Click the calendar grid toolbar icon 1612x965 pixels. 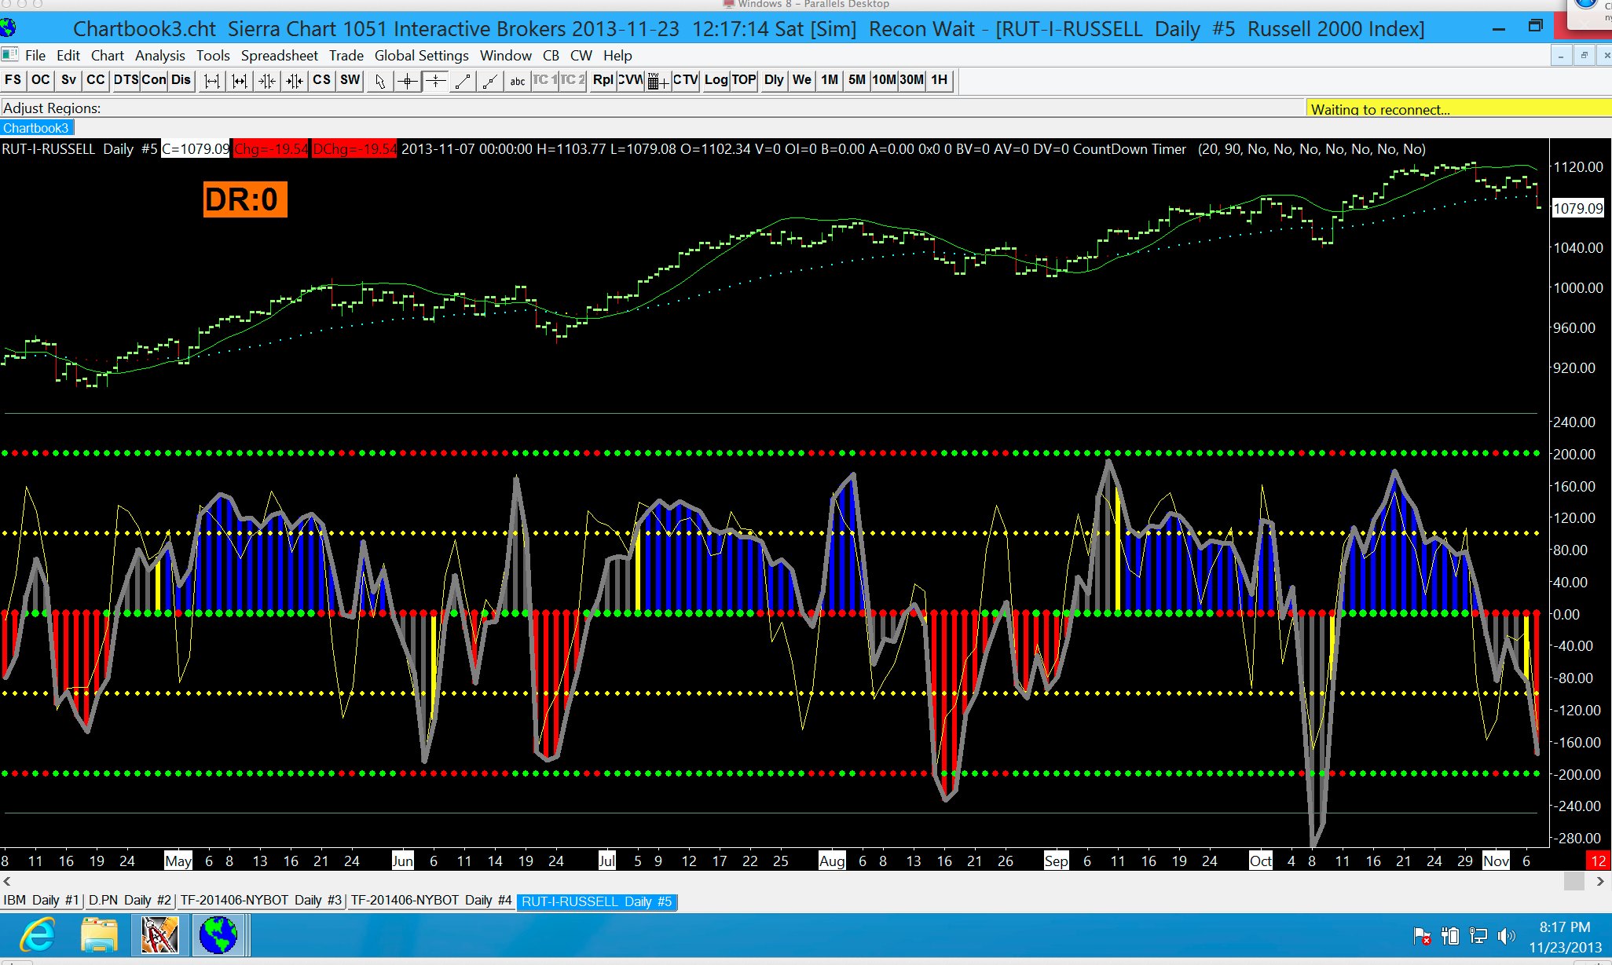658,81
